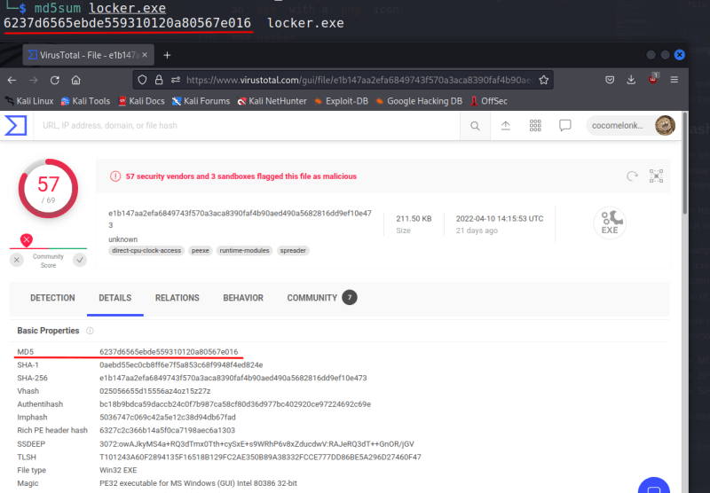710x493 pixels.
Task: Click the VirusTotal search magnifier icon
Action: (x=475, y=126)
